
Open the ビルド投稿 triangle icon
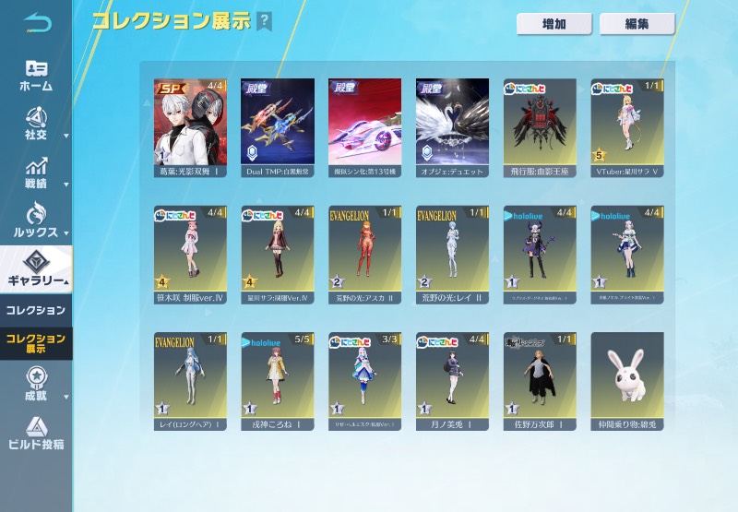pos(36,427)
